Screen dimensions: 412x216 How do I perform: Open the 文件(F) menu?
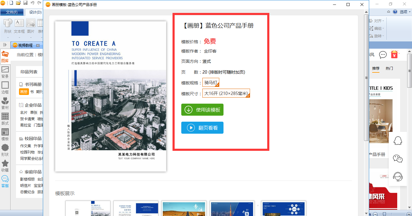point(12,12)
